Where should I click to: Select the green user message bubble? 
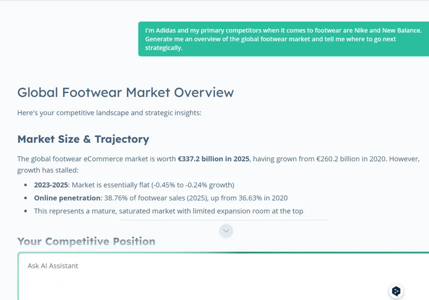tap(283, 39)
